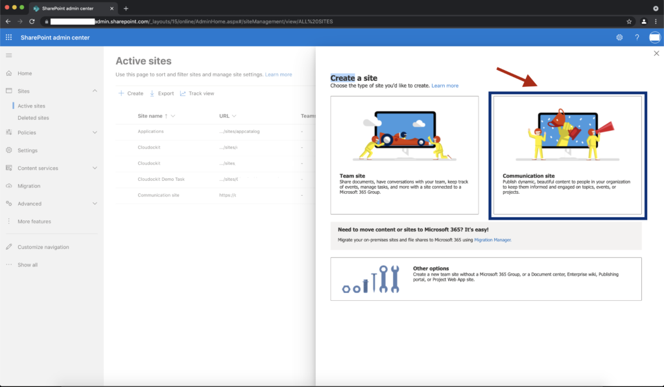
Task: Click Create in the Active sites toolbar
Action: pyautogui.click(x=131, y=93)
